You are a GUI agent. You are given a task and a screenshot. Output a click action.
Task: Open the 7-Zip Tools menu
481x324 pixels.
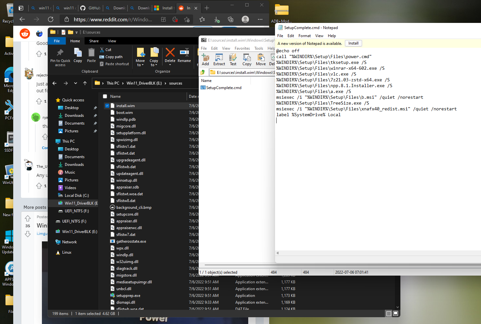click(x=259, y=48)
